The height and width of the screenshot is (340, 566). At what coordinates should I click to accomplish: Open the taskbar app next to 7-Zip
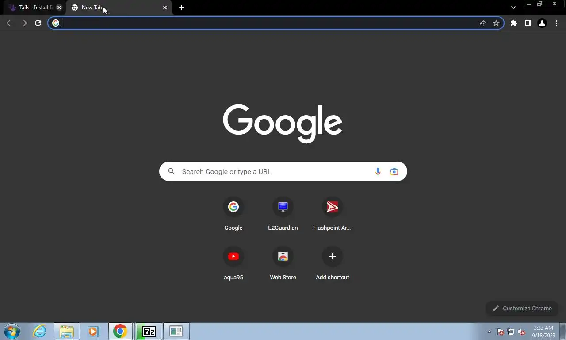point(176,331)
